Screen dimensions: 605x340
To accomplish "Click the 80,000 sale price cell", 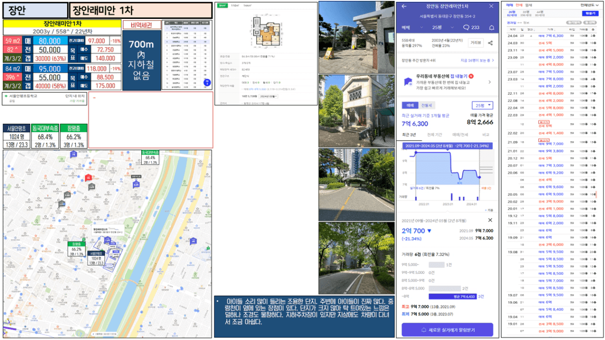I will click(x=50, y=41).
